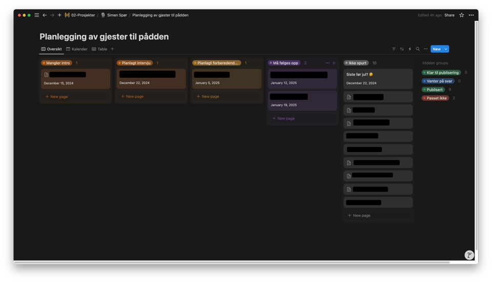Go back with the left arrow
Image resolution: width=492 pixels, height=282 pixels.
point(45,15)
